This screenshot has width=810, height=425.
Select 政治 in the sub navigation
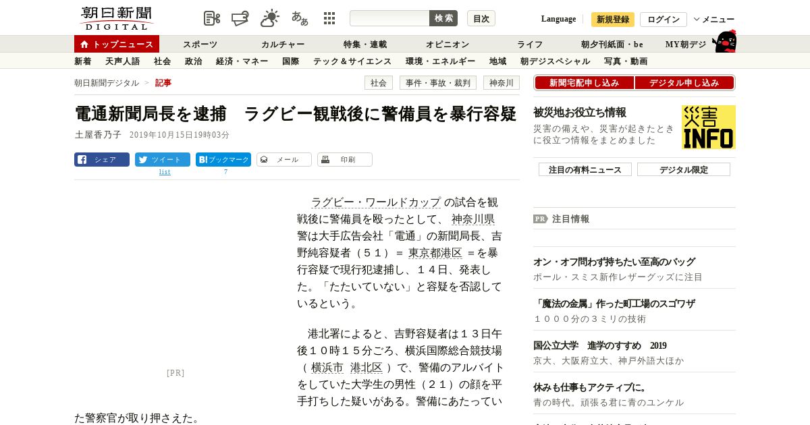click(194, 61)
